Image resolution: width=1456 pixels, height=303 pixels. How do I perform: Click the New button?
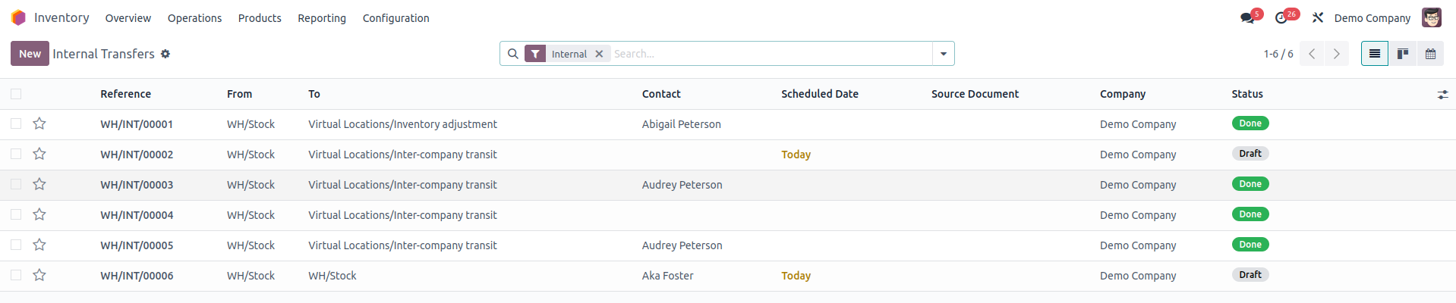coord(30,54)
